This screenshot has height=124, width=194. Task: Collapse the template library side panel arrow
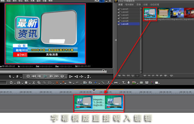point(116,40)
